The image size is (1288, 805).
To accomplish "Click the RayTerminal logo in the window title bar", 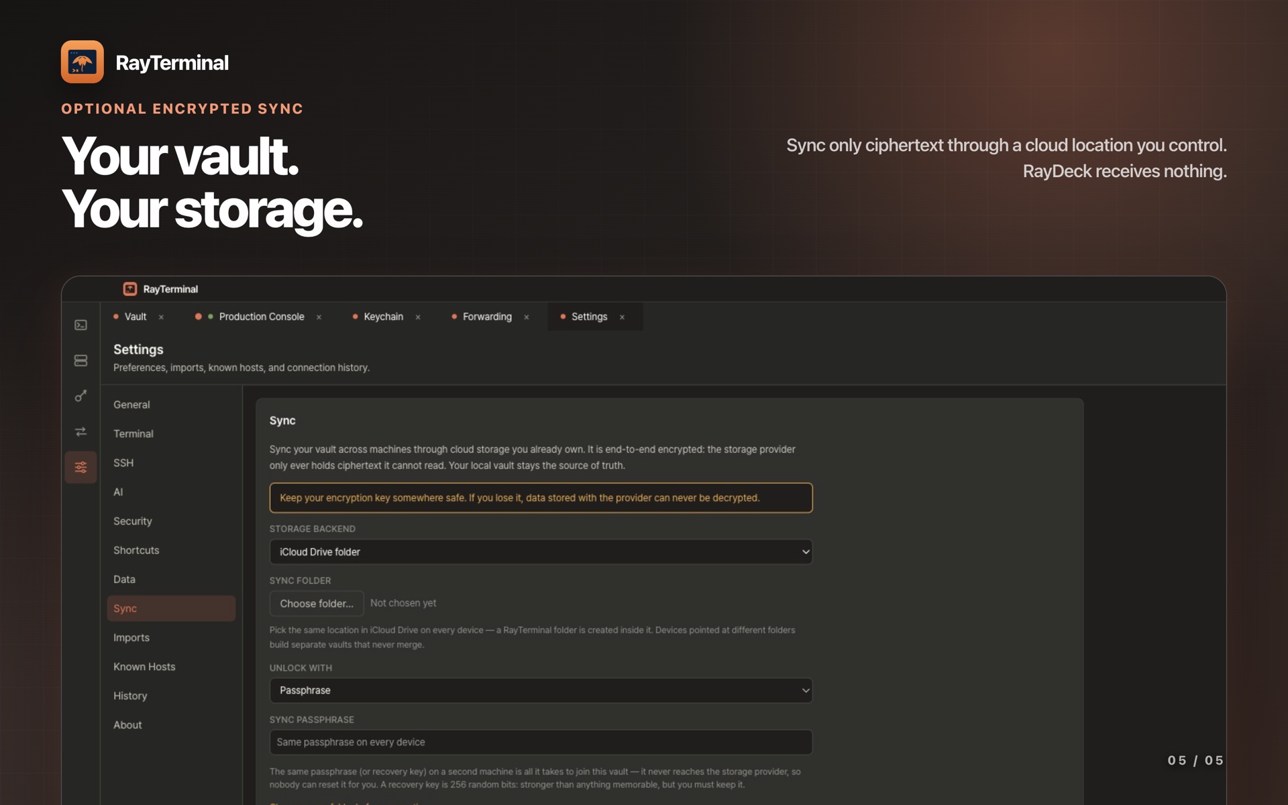I will [x=130, y=289].
